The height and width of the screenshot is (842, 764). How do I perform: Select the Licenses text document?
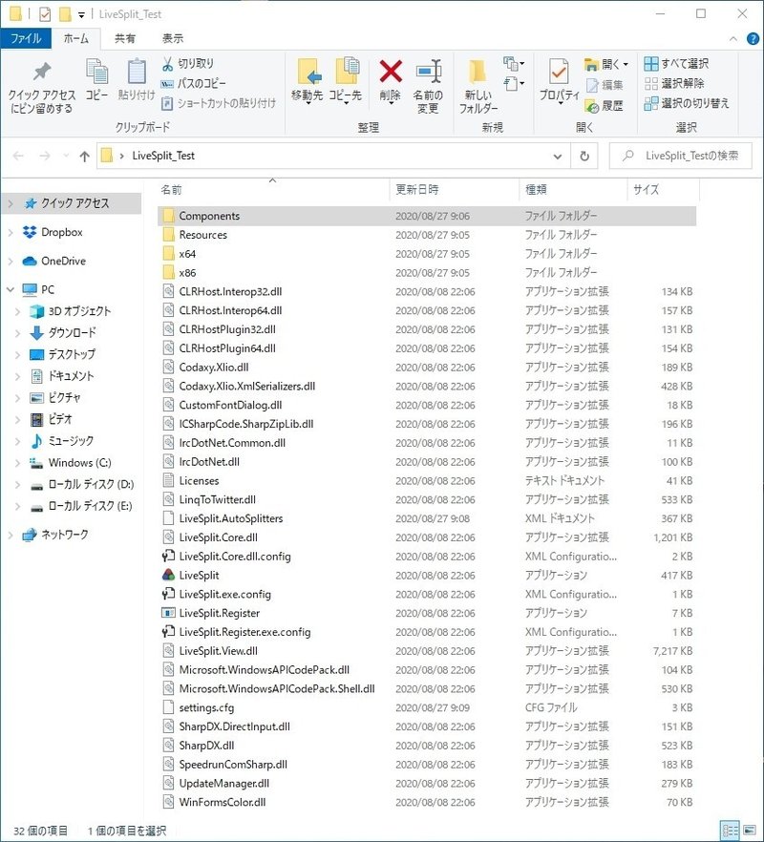pos(427,480)
